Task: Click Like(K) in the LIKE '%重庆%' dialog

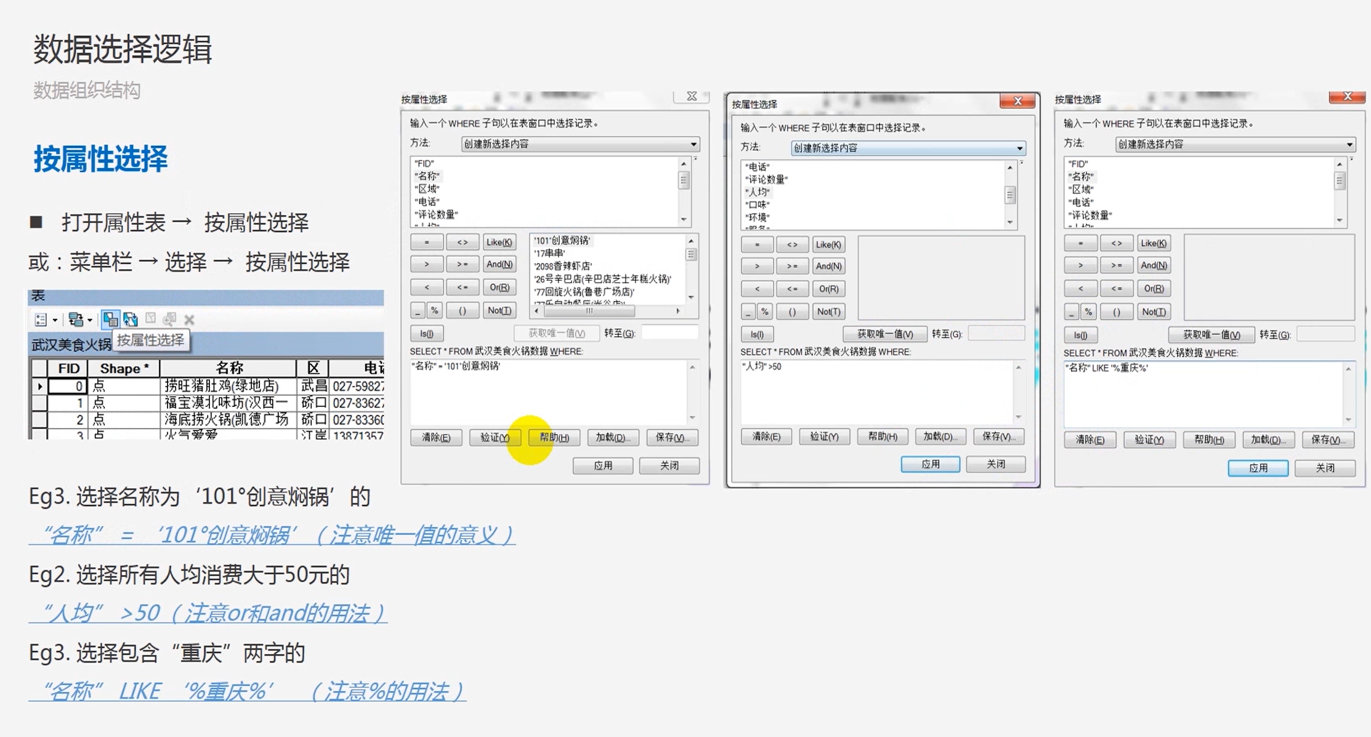Action: click(1153, 244)
